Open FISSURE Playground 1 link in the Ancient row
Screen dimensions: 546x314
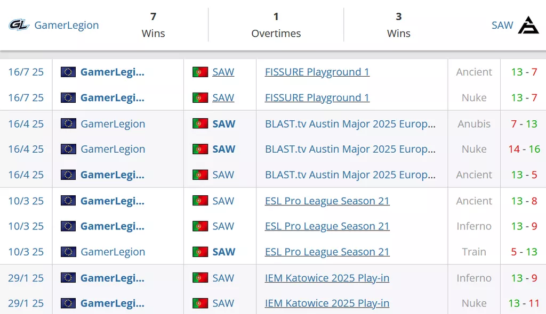(317, 72)
